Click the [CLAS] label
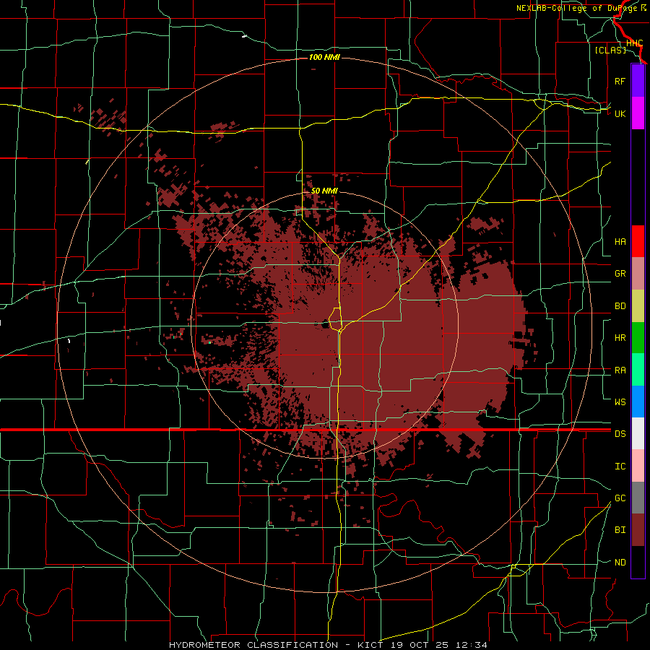Screen dimensions: 650x650 point(610,50)
